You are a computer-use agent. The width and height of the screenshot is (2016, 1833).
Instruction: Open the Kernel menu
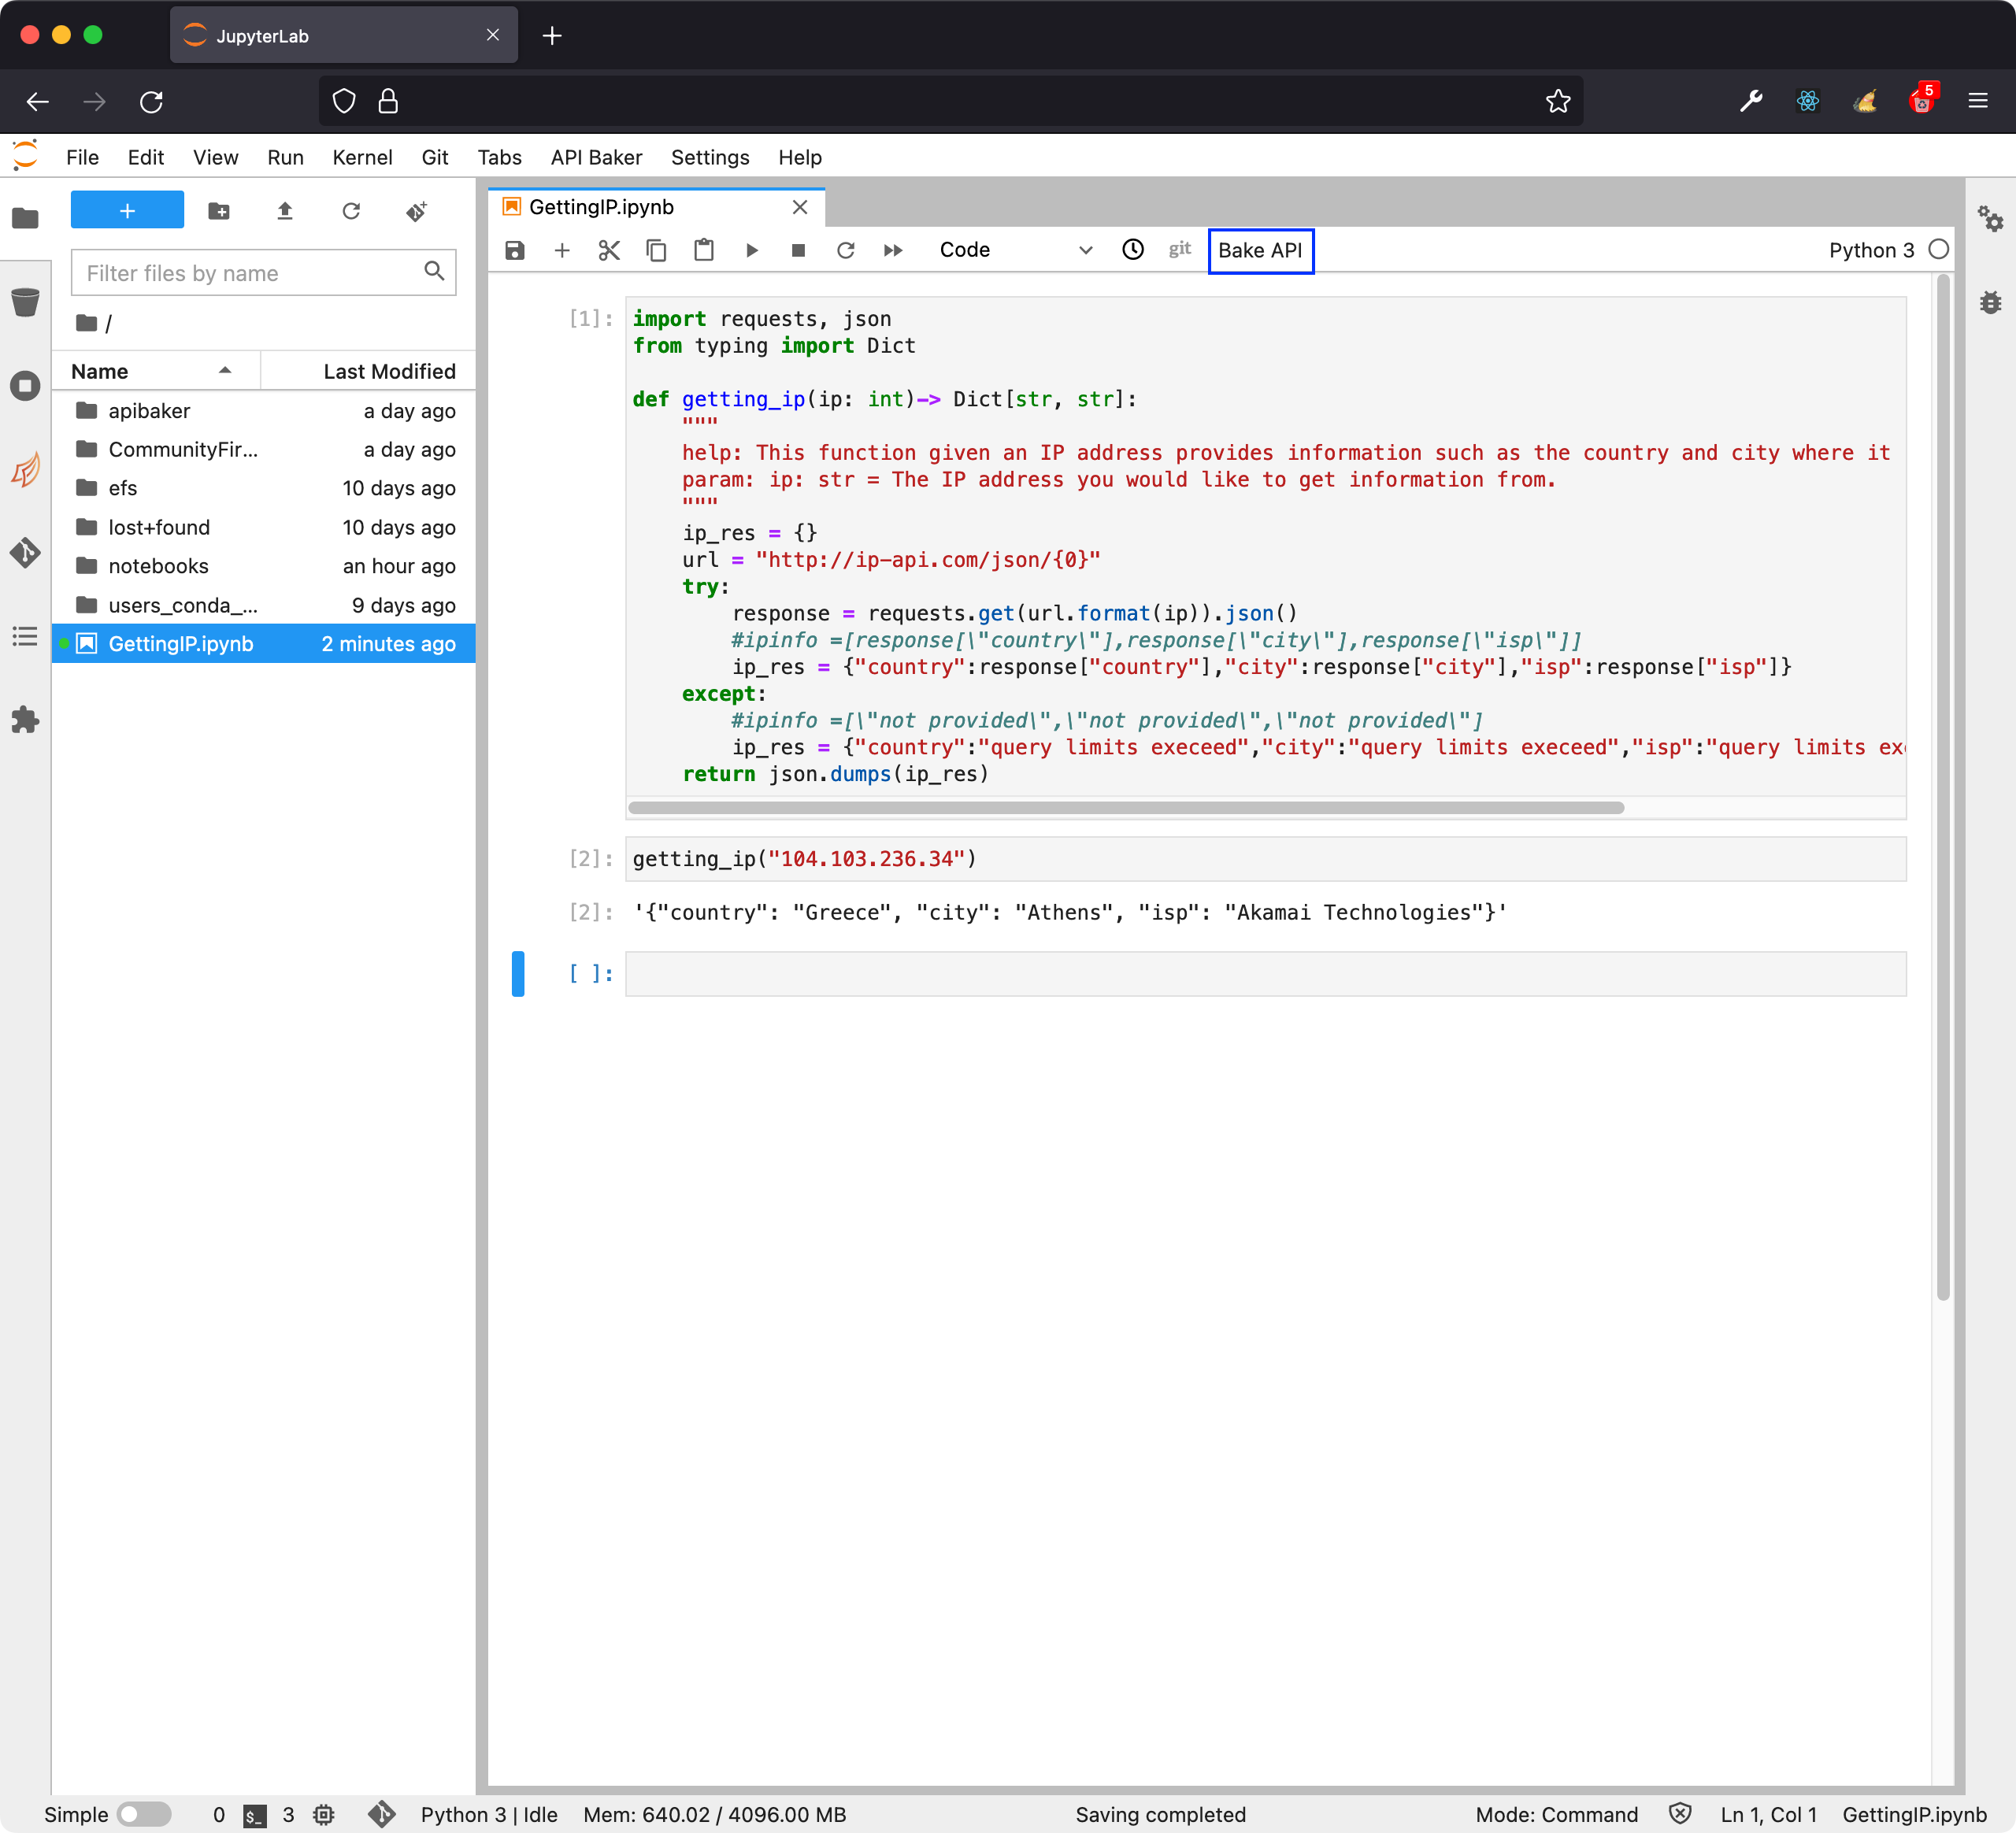point(362,157)
